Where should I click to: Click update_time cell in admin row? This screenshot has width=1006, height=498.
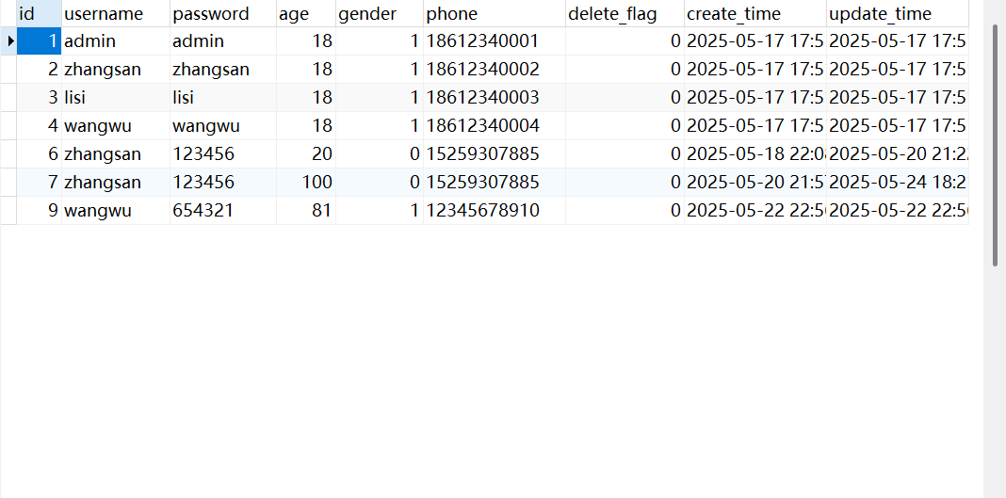click(898, 41)
